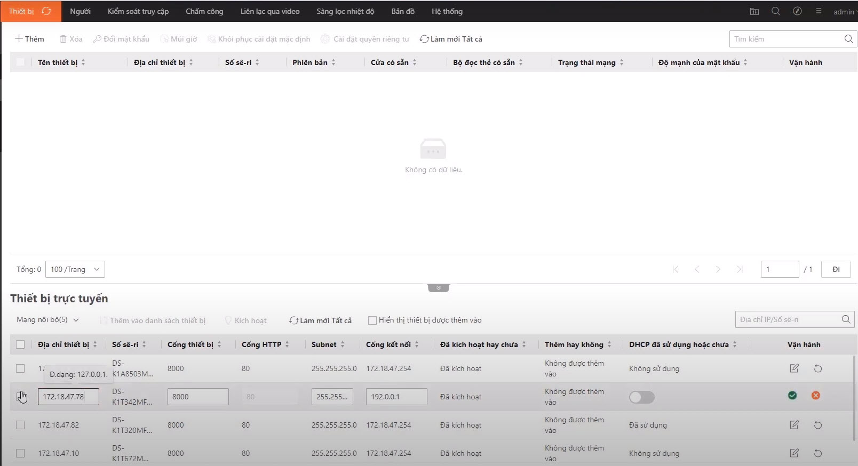Click the refresh icon on Thiết bị tab

click(x=46, y=11)
